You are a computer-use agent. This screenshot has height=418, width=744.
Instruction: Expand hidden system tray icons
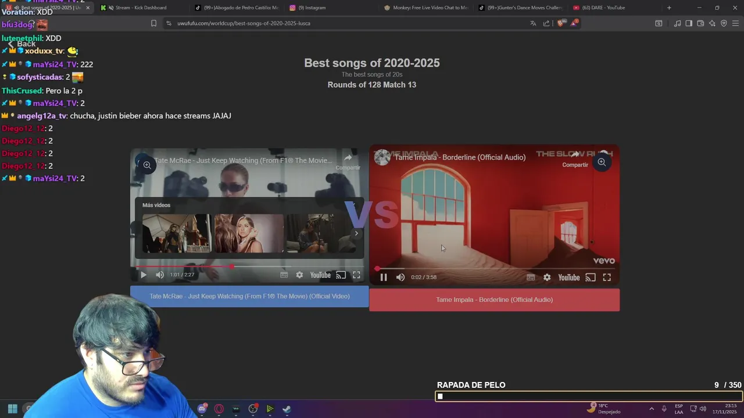[x=652, y=409]
